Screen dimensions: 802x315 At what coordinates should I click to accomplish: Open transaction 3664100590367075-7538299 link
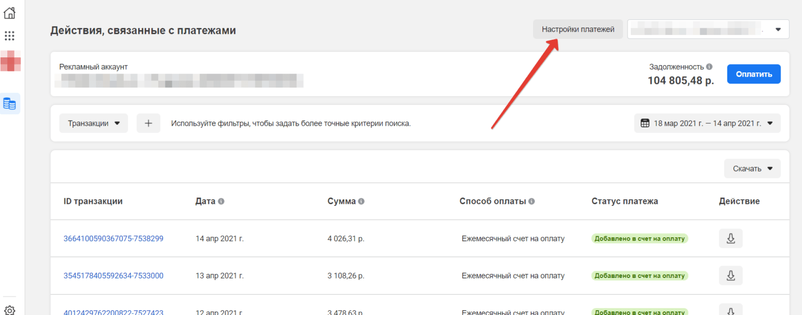[x=113, y=238]
